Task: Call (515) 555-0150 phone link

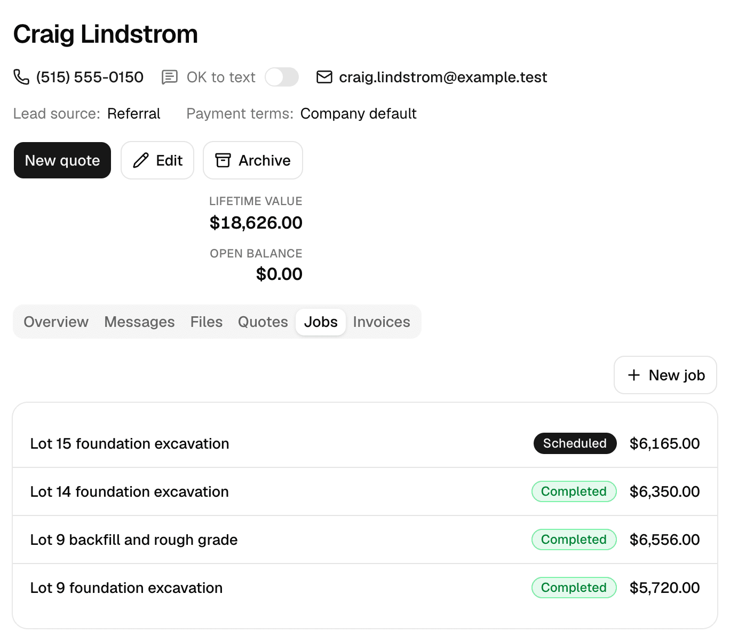Action: coord(90,77)
